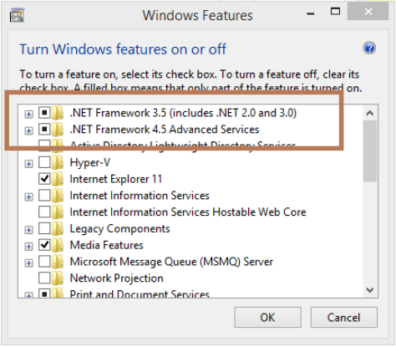Click the feature list scroll down arrow
This screenshot has height=347, width=396.
tap(370, 290)
